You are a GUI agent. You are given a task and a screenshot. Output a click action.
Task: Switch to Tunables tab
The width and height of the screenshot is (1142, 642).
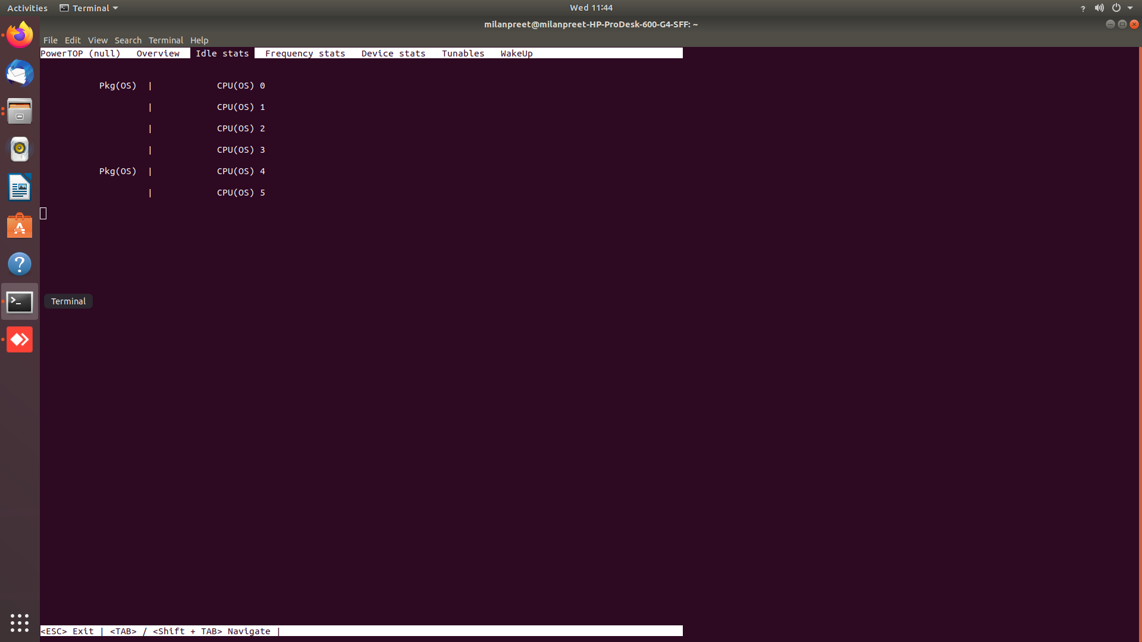coord(463,53)
